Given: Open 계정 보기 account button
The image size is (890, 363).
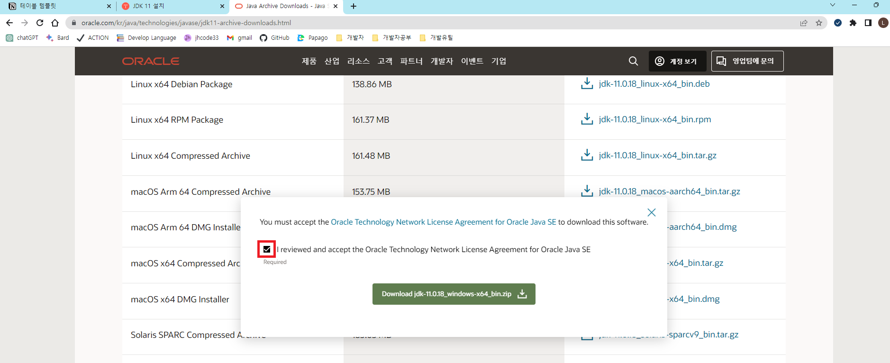Looking at the screenshot, I should point(677,61).
